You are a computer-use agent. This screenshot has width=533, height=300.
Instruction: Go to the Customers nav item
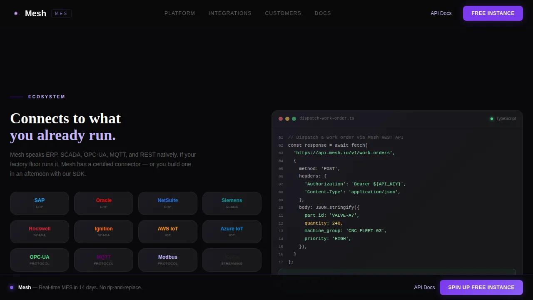(x=283, y=13)
